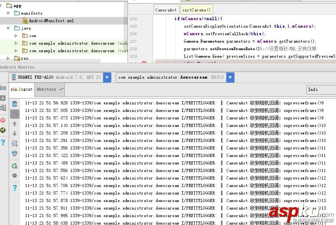Click the Android Monitor panel title

coord(17,67)
